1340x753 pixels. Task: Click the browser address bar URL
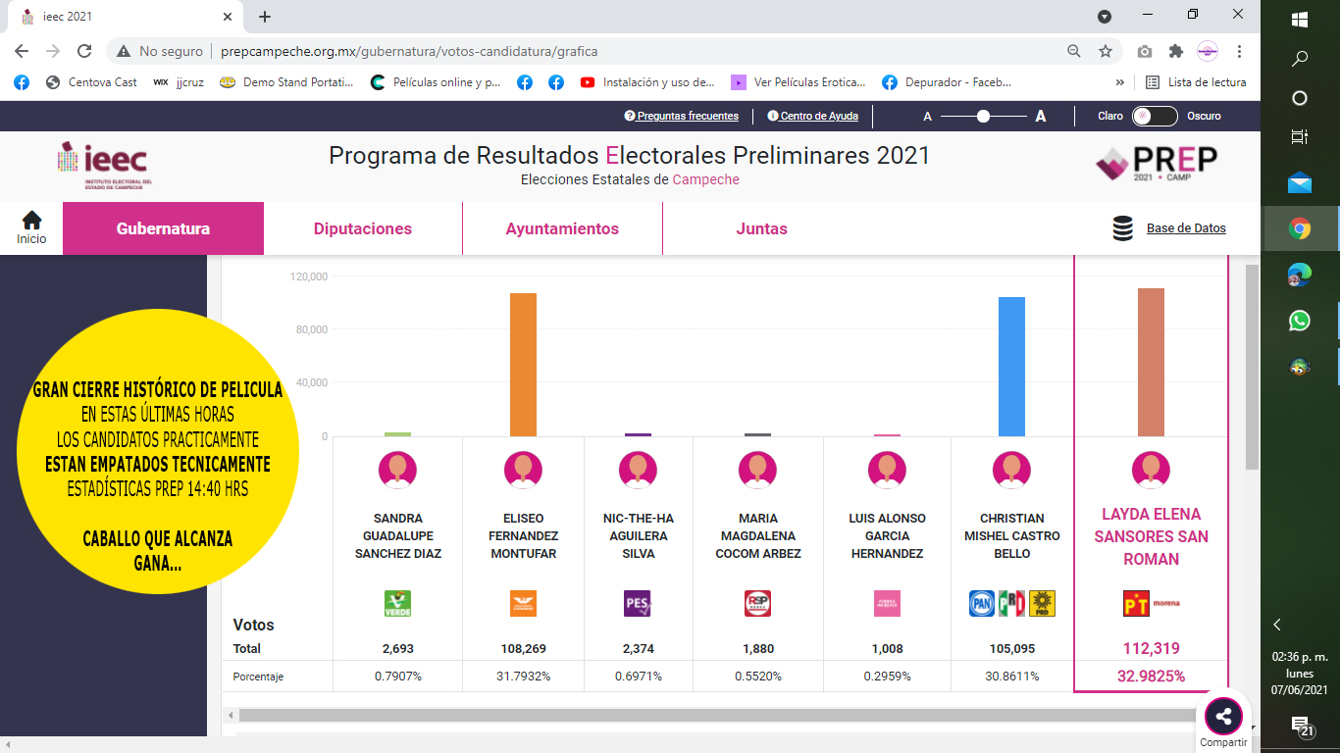[408, 51]
